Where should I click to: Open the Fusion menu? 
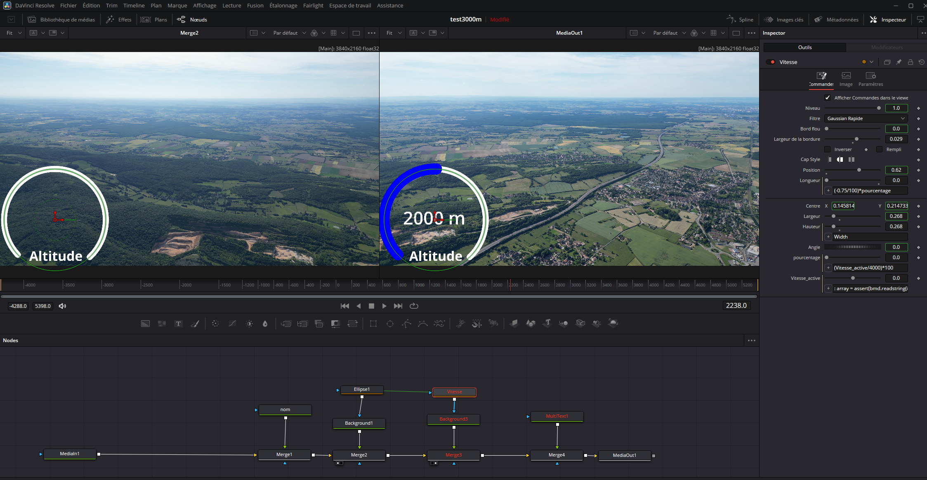pos(255,5)
